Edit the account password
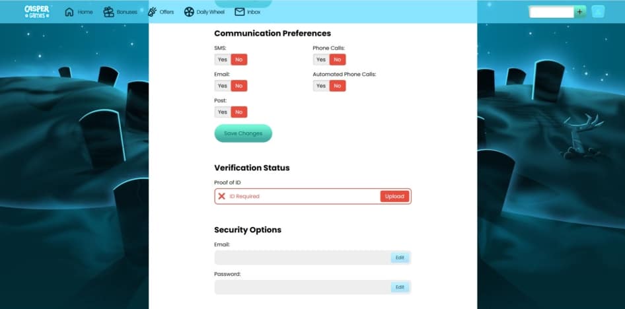This screenshot has width=625, height=309. click(400, 287)
